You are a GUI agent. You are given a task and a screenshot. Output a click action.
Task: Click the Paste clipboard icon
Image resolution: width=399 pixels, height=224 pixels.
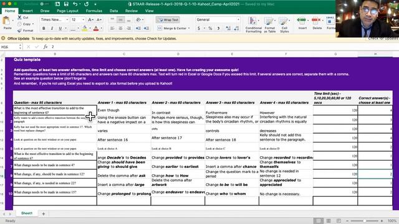(7, 21)
